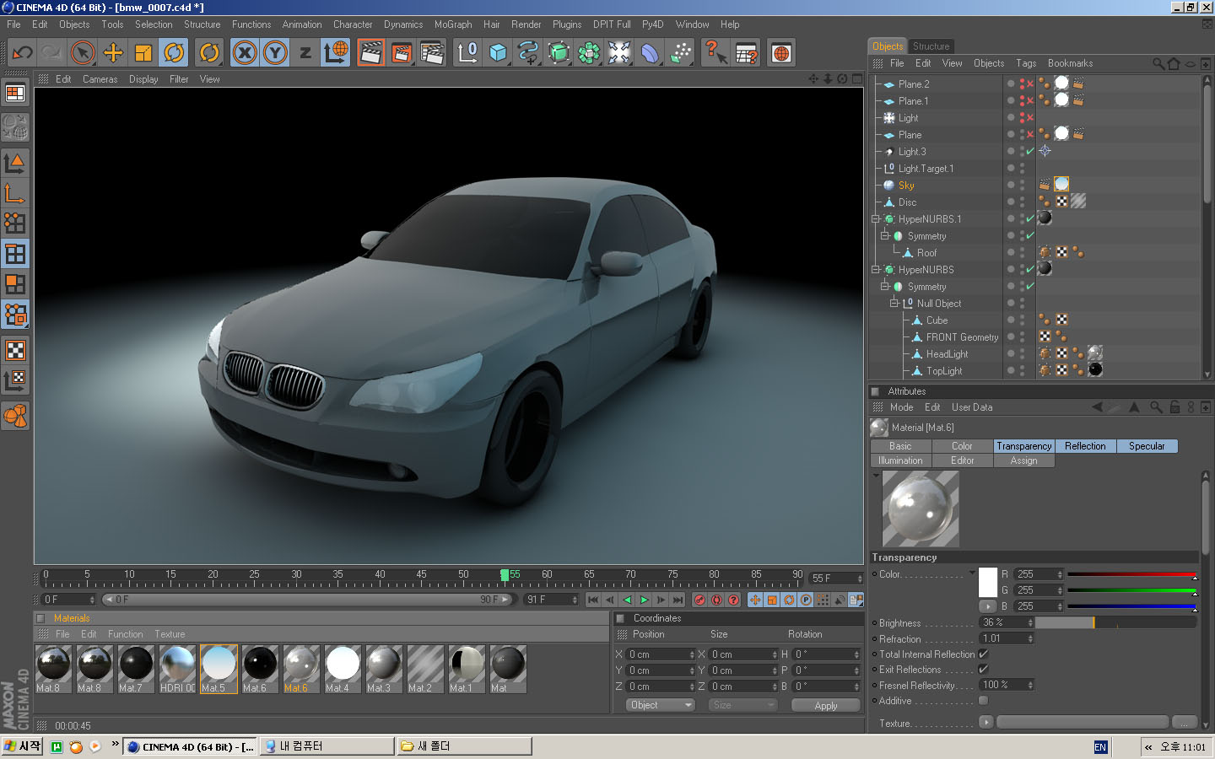This screenshot has width=1215, height=759.
Task: Collapse the HyperNURBS tree node
Action: 876,269
